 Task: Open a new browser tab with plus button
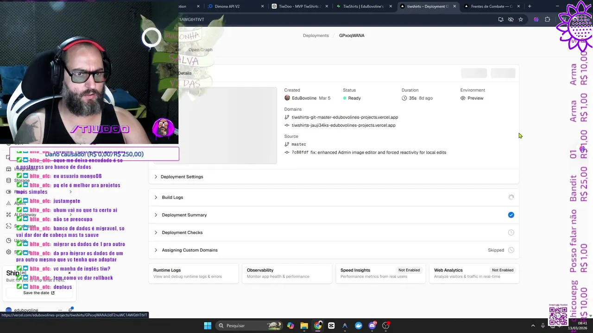(x=530, y=6)
